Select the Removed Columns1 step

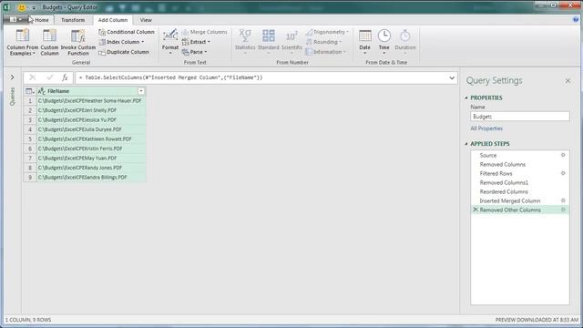(x=520, y=182)
